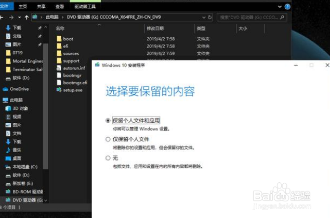Open 3D 对象 folder
The image size is (330, 218).
(20, 108)
